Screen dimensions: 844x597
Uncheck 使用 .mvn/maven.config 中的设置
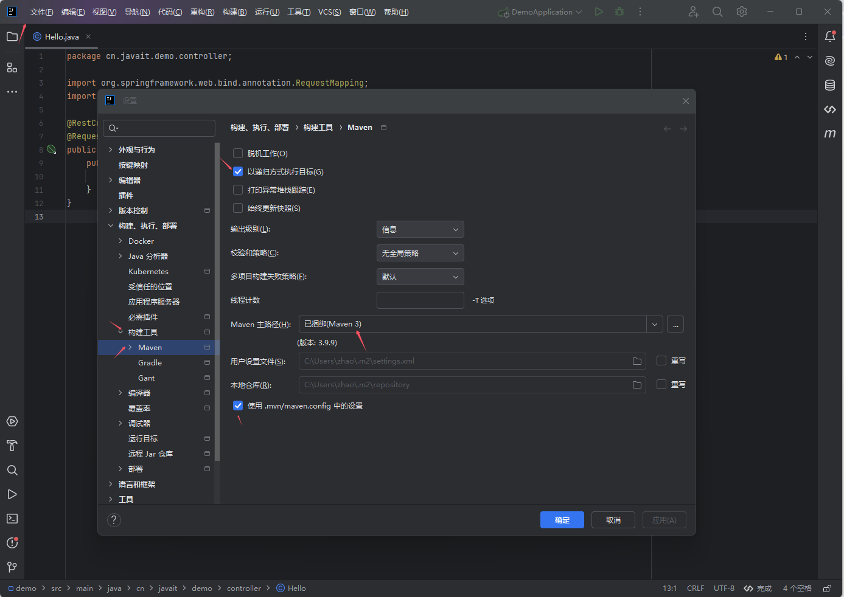click(x=238, y=405)
